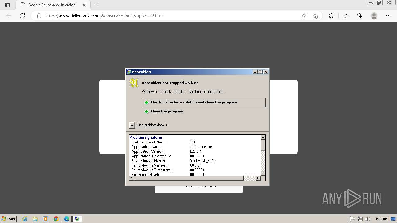This screenshot has width=397, height=223.
Task: Select the Google Captcha Verifycation tab
Action: (x=53, y=5)
